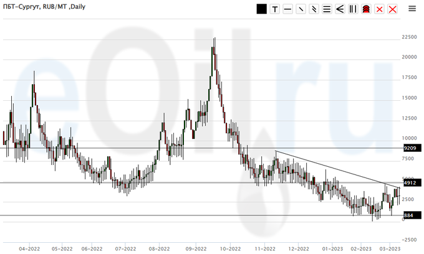Click the 09-2022 date axis label

pyautogui.click(x=195, y=248)
